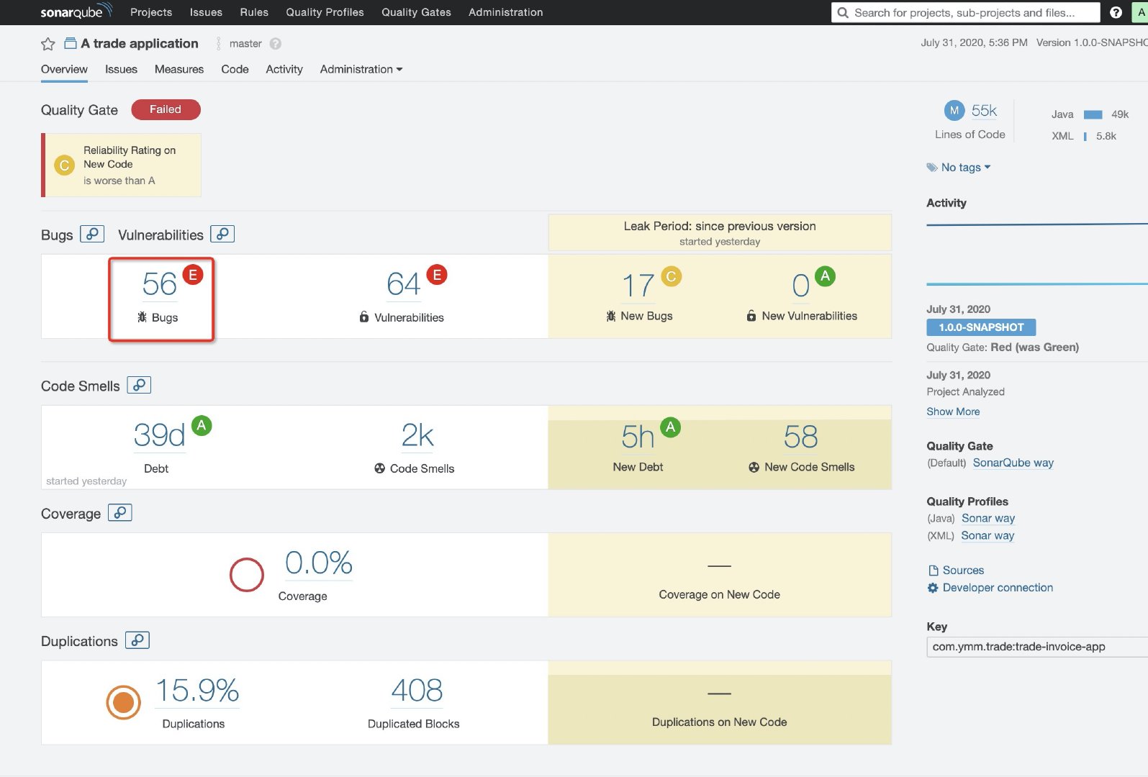
Task: Click the A rating badge beside 5h New Debt
Action: pos(671,427)
